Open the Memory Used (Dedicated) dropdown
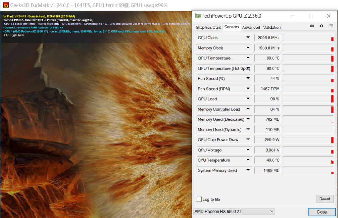Image resolution: width=338 pixels, height=218 pixels. pos(248,119)
